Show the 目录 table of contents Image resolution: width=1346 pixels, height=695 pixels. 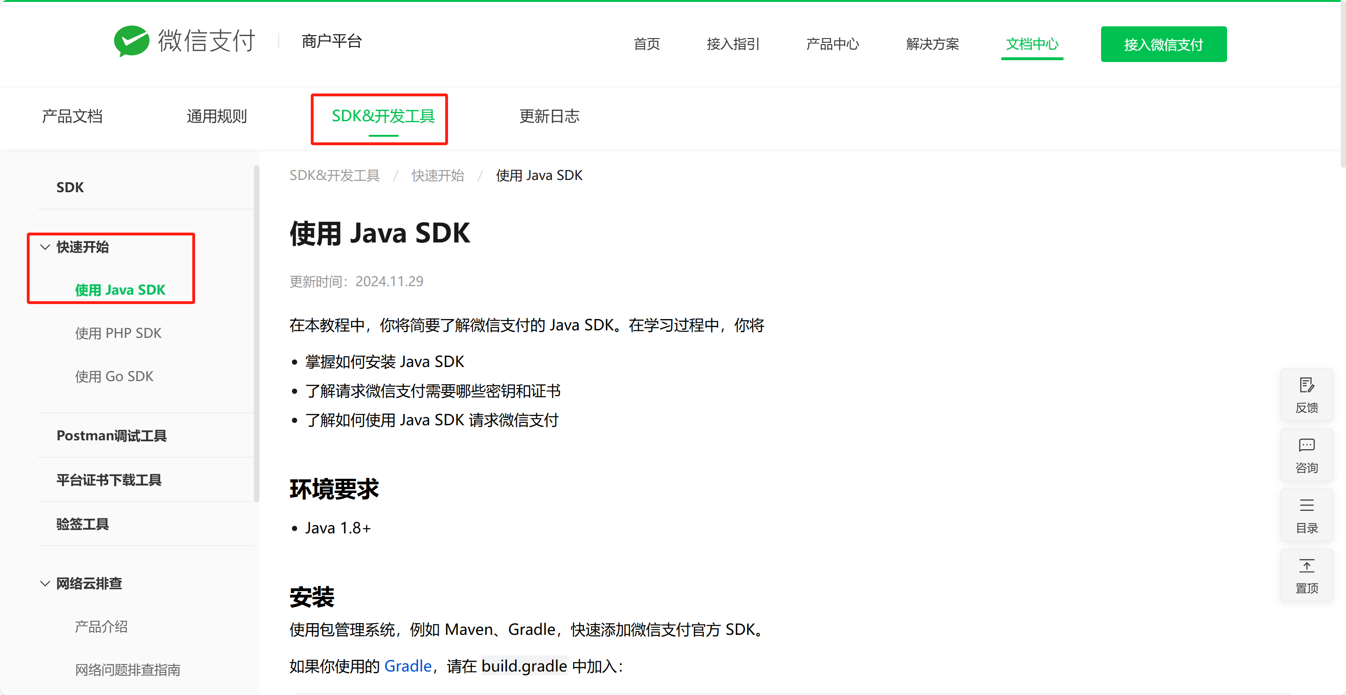tap(1307, 515)
